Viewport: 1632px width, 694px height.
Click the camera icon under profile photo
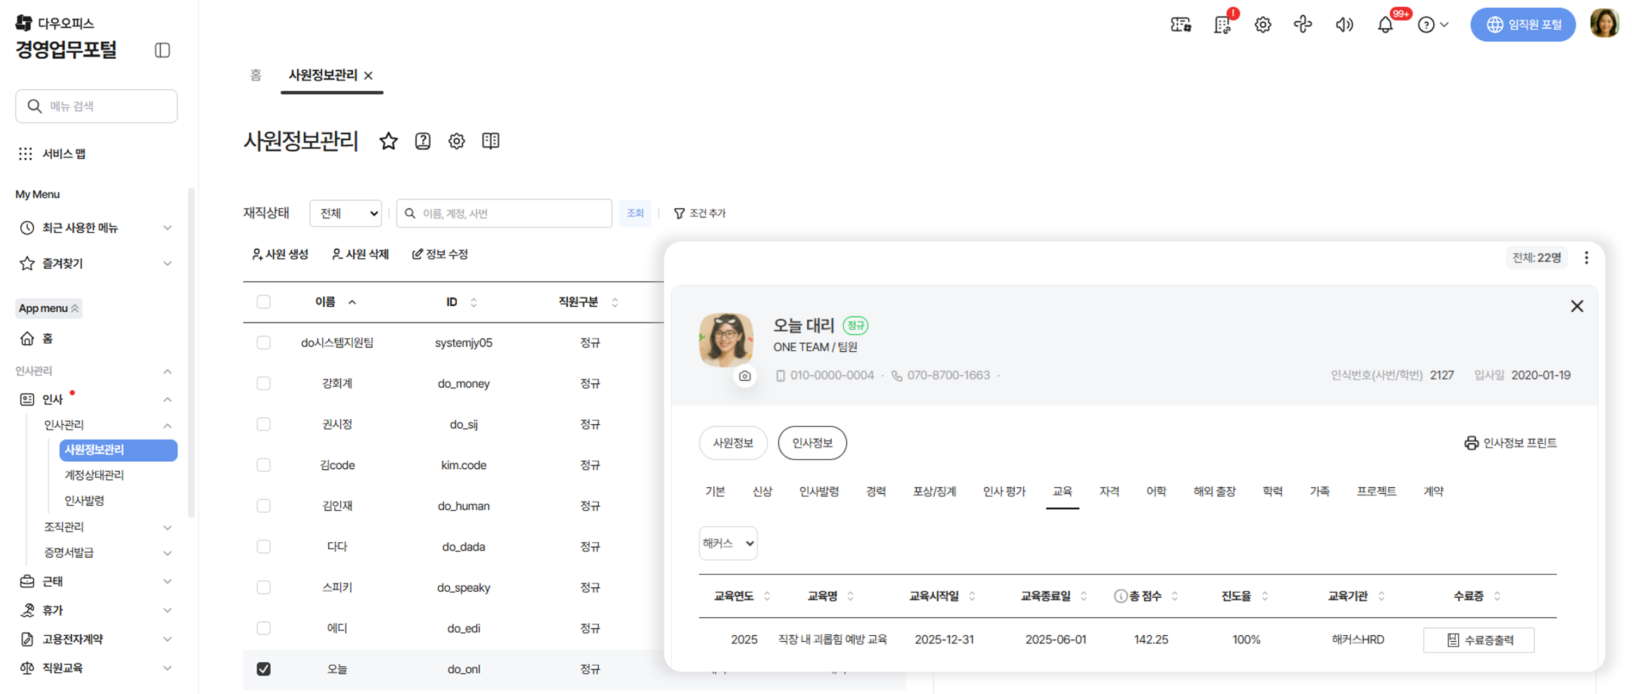744,375
